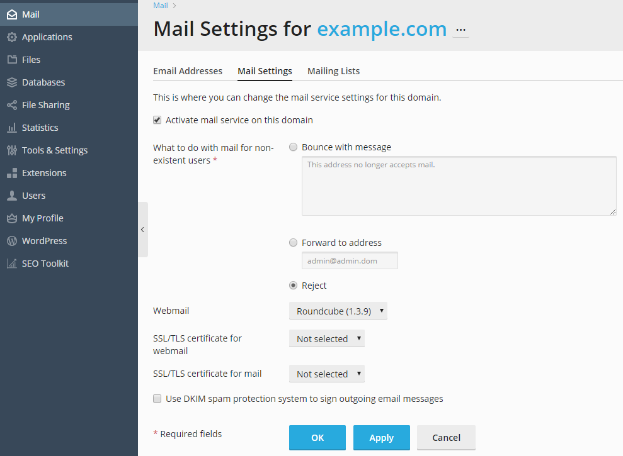
Task: Expand SSL/TLS certificate for mail dropdown
Action: pos(326,374)
